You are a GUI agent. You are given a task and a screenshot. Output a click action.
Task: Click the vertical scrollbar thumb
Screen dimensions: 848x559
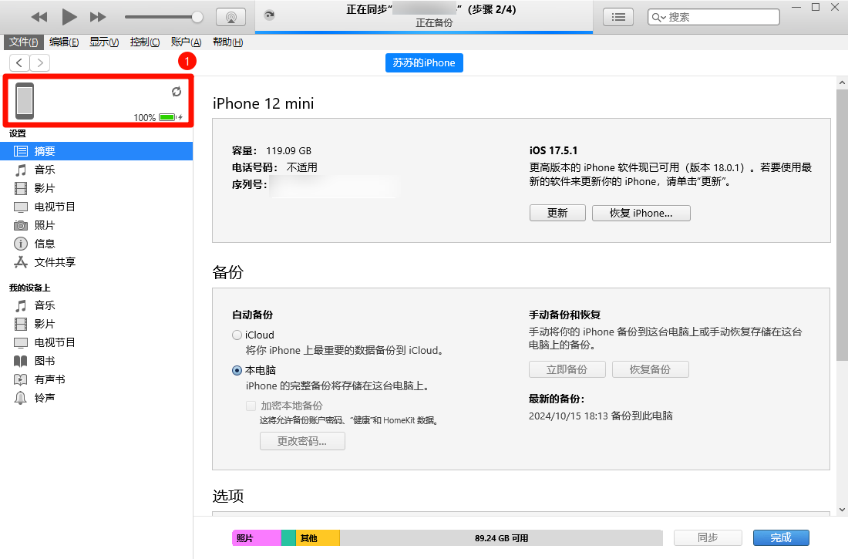point(842,224)
